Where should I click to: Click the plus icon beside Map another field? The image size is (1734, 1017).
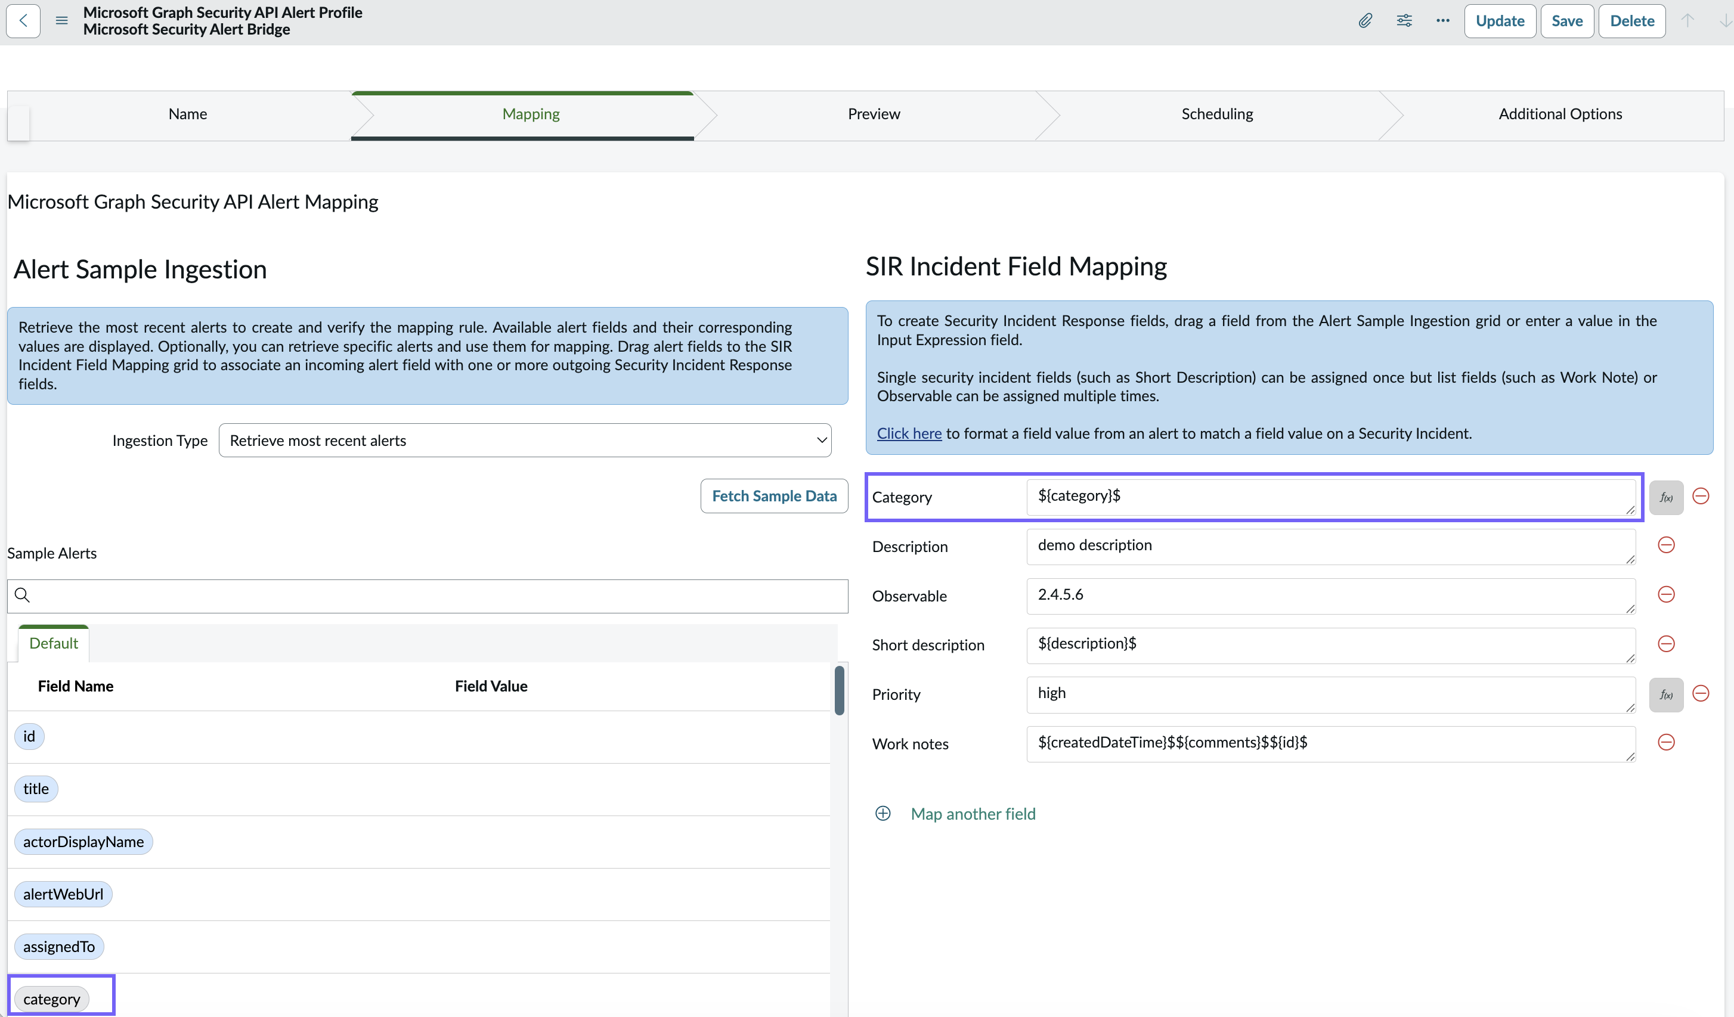tap(883, 813)
